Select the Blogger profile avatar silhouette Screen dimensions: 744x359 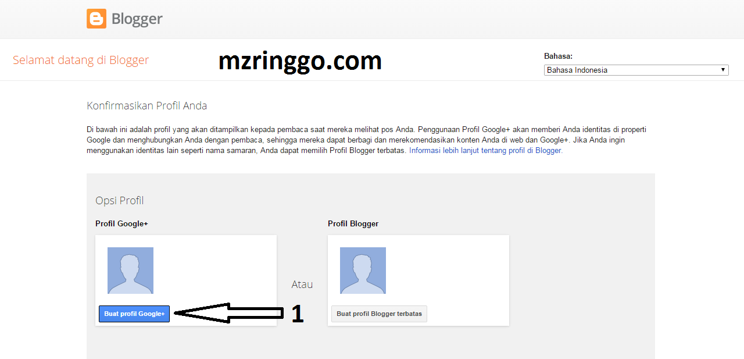[363, 271]
